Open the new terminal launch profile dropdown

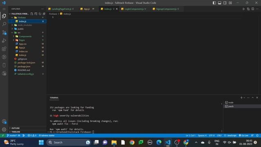(x=244, y=98)
